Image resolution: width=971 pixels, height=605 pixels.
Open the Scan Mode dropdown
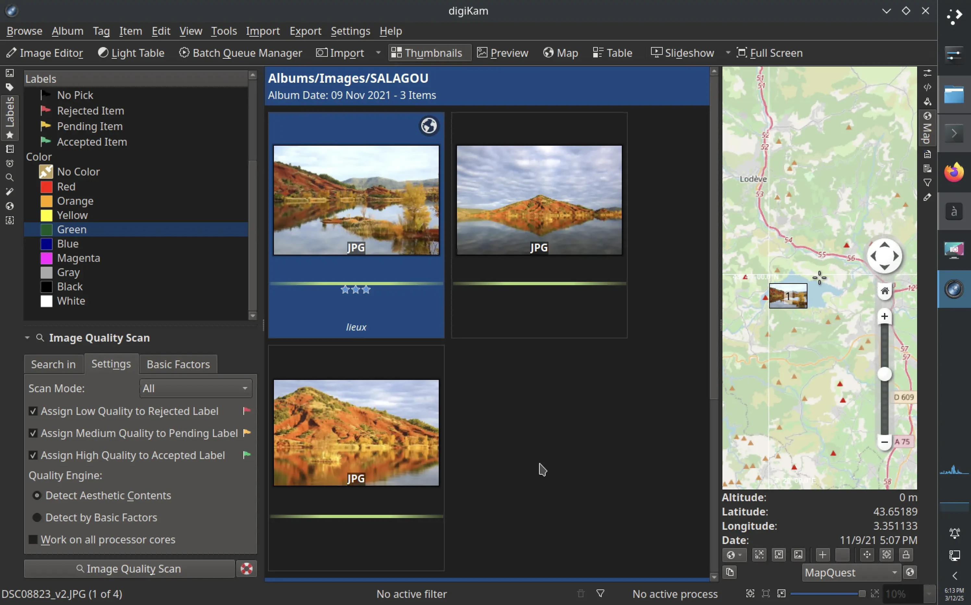point(195,388)
